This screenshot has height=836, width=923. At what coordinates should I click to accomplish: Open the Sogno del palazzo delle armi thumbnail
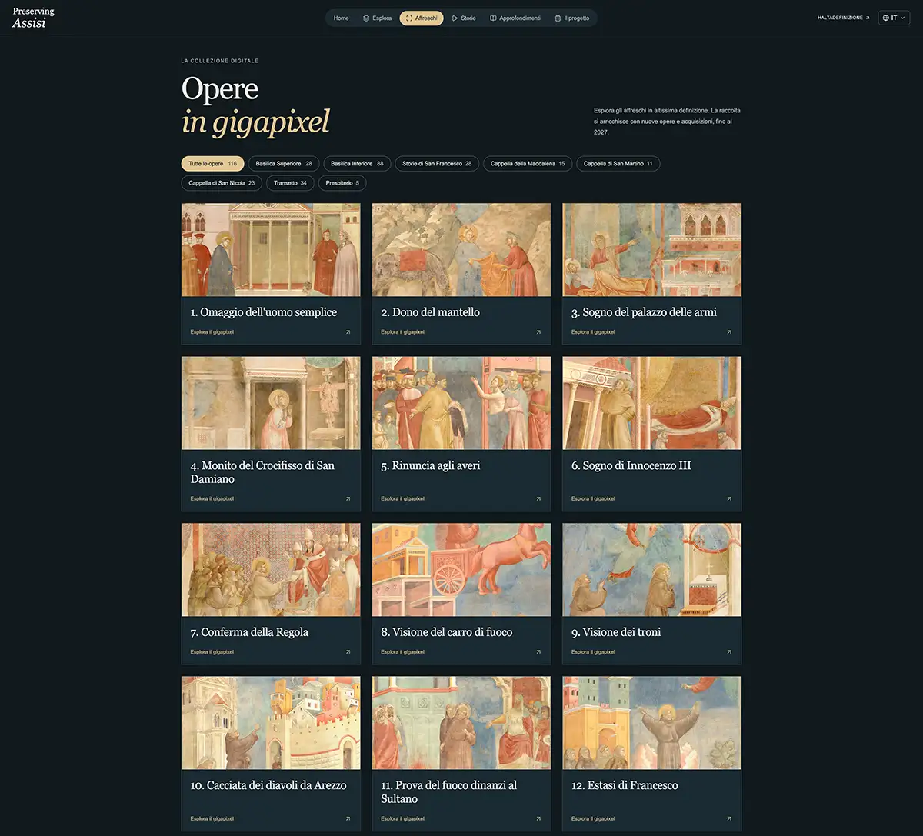(x=652, y=250)
